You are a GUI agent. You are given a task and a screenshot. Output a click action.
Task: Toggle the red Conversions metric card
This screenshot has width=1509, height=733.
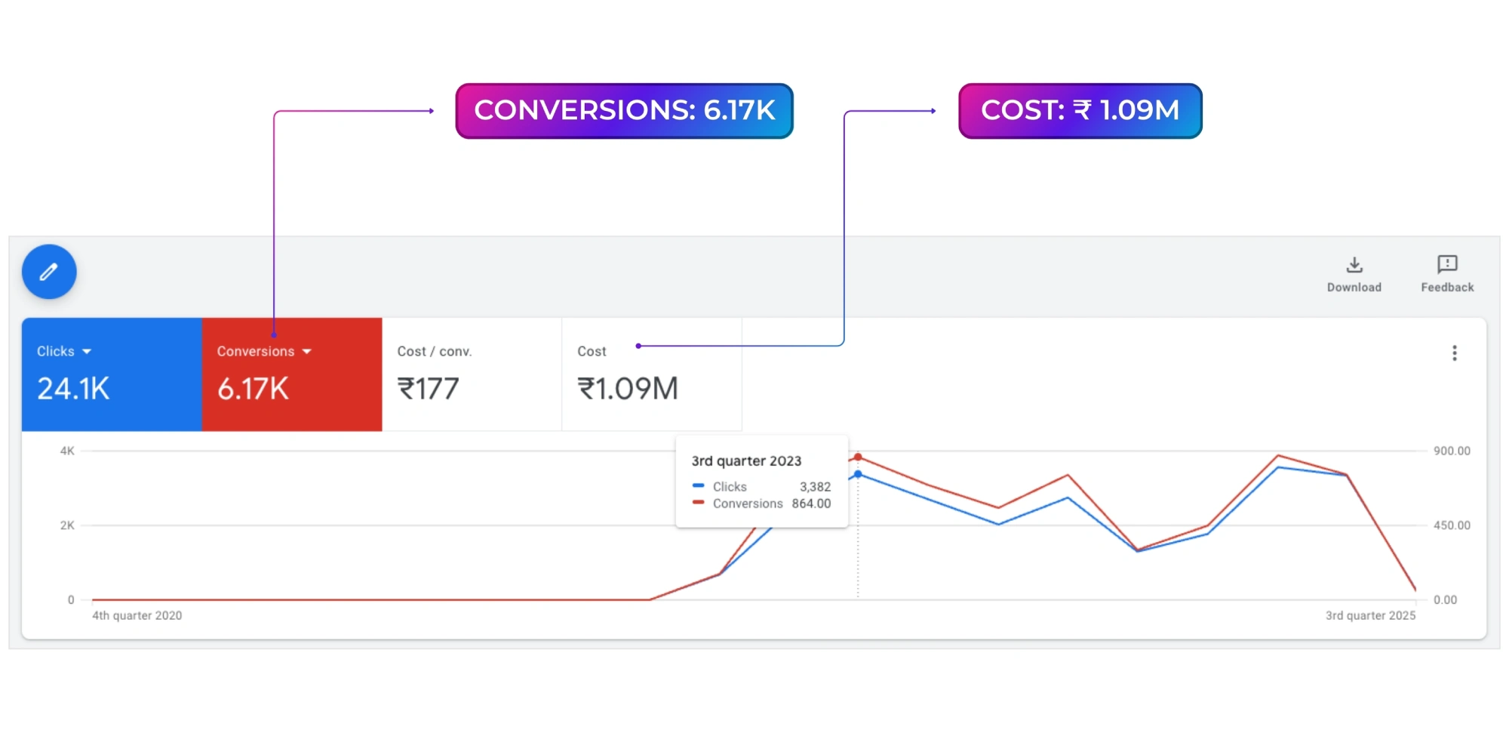coord(292,374)
